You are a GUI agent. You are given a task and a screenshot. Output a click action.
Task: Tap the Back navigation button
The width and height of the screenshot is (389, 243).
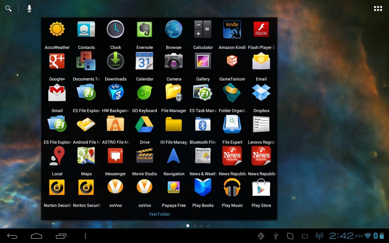(12, 236)
